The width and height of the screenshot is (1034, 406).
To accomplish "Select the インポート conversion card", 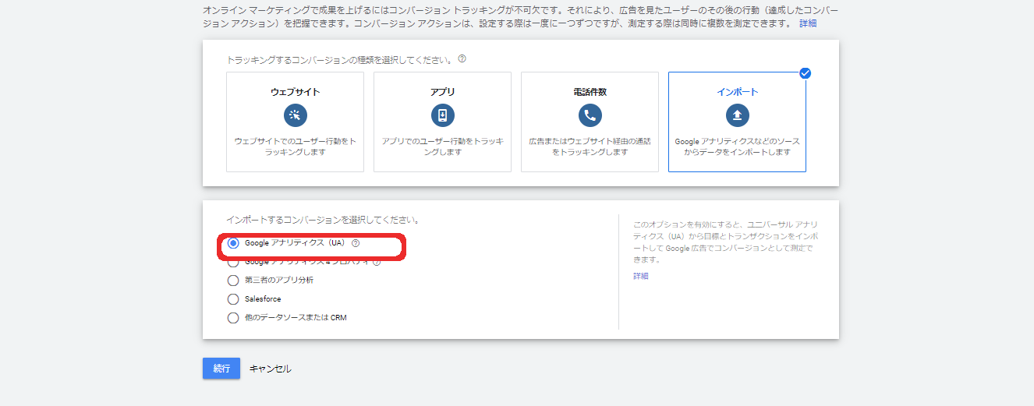I will coord(737,122).
